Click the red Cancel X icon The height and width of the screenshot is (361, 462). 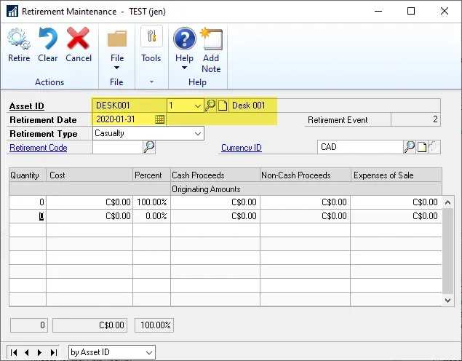point(78,39)
